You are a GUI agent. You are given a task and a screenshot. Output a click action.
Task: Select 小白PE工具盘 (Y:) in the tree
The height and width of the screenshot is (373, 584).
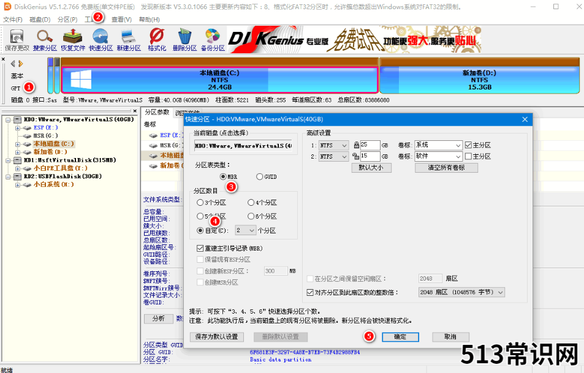(x=61, y=168)
